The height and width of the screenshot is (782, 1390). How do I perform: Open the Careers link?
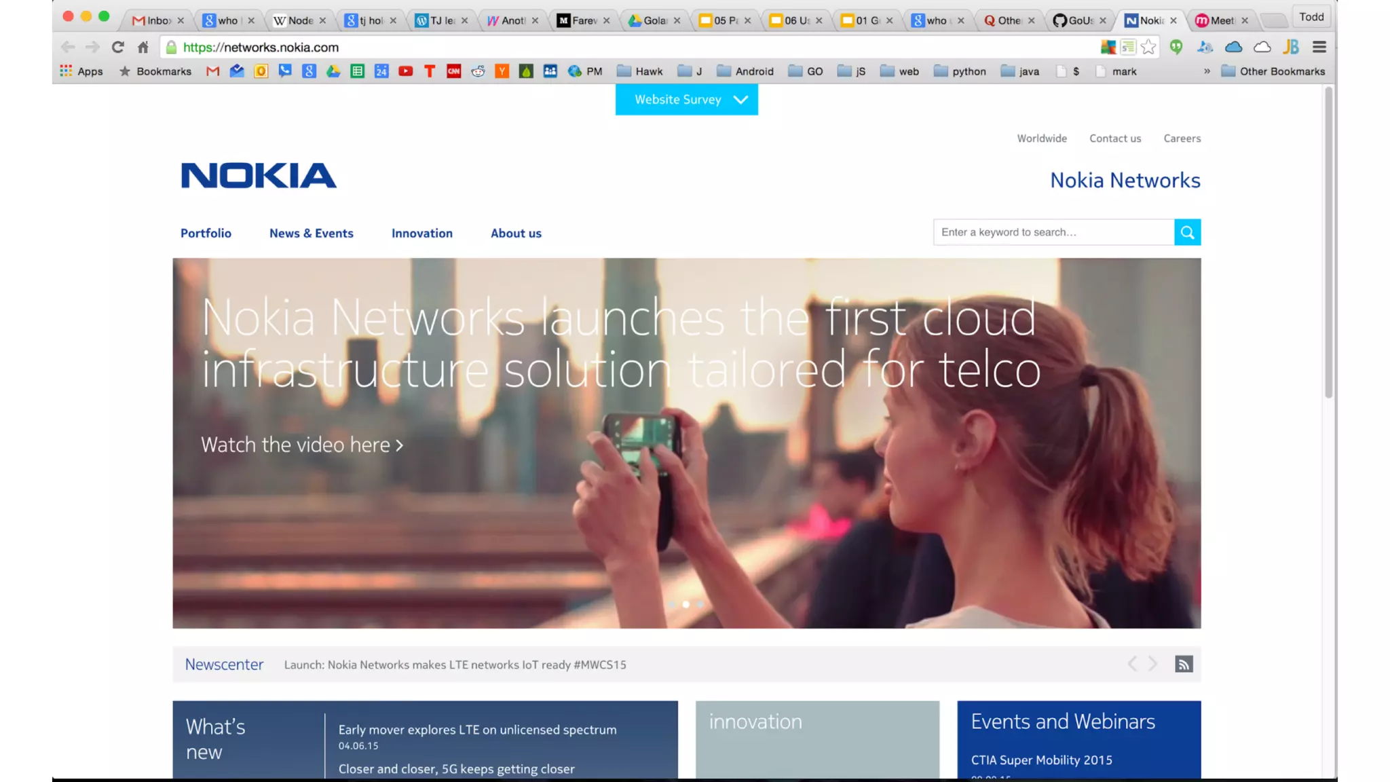tap(1182, 138)
